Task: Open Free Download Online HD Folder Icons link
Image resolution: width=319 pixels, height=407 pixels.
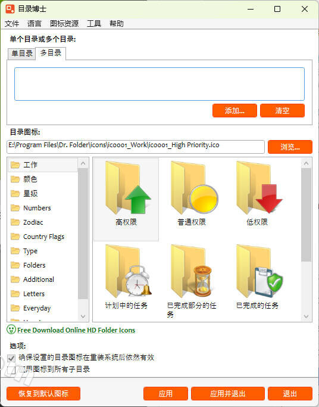Action: click(76, 330)
